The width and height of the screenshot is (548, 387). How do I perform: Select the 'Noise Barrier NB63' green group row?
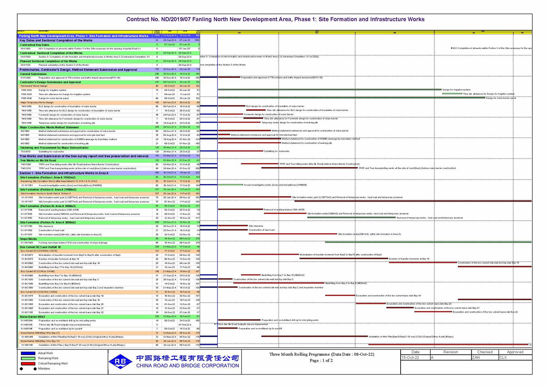click(109, 317)
